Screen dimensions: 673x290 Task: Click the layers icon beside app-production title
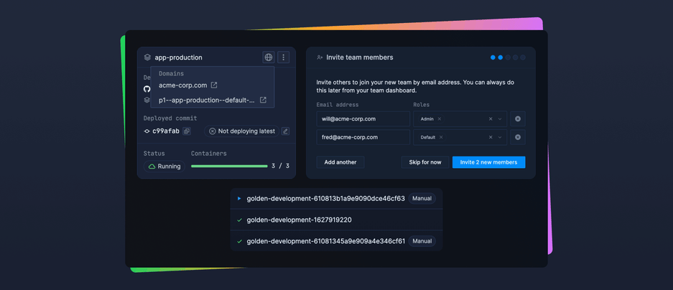pyautogui.click(x=147, y=57)
